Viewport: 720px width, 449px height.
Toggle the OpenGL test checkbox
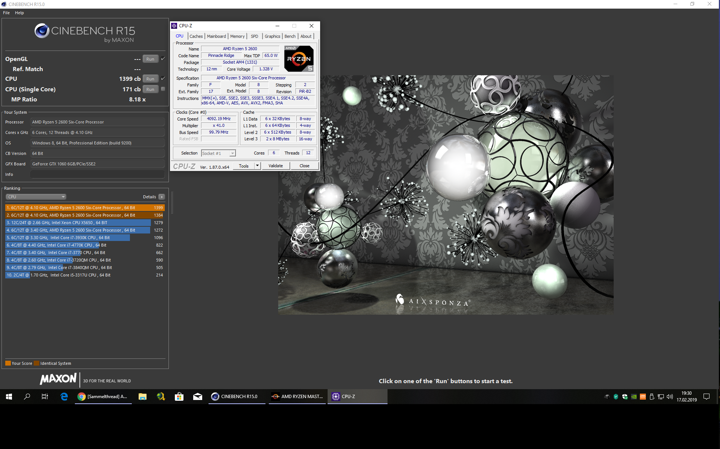(x=163, y=59)
